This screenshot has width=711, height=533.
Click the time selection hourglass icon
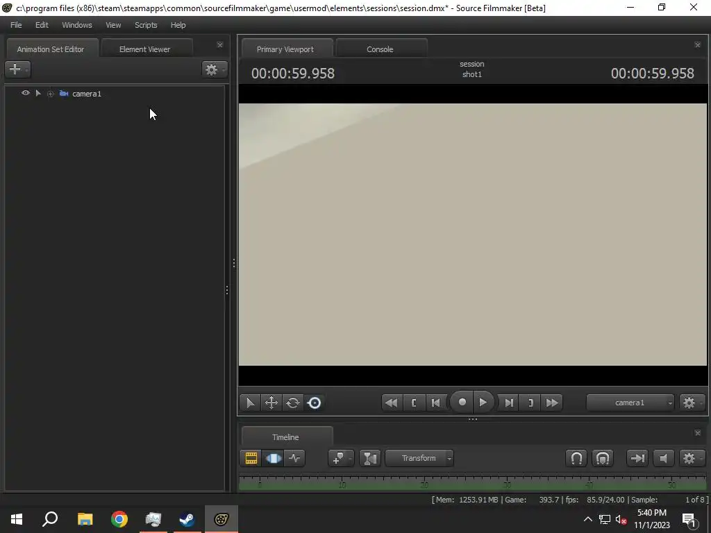point(370,458)
